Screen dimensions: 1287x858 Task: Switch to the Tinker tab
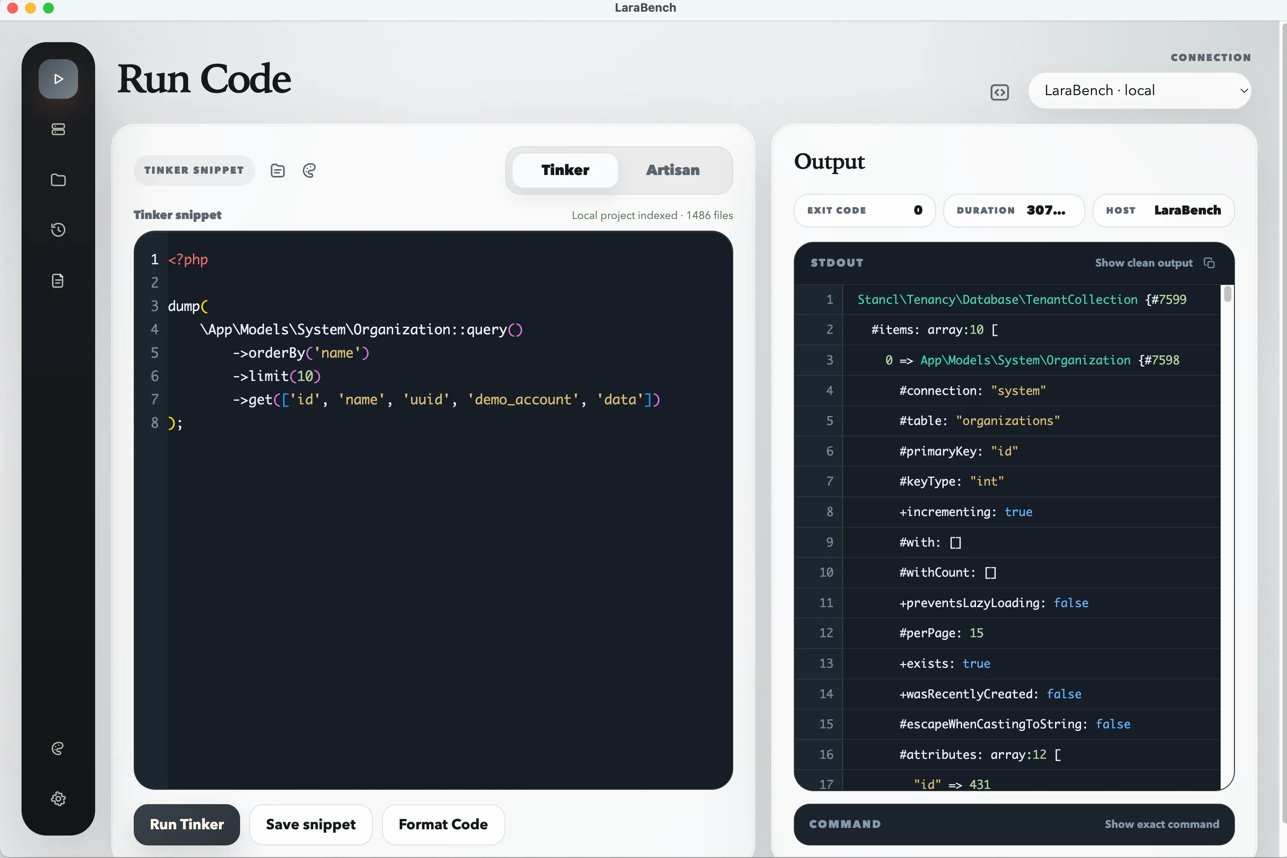click(565, 170)
